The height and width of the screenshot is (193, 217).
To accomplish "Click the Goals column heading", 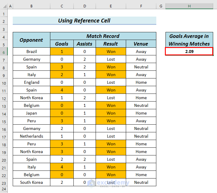I will (62, 44).
